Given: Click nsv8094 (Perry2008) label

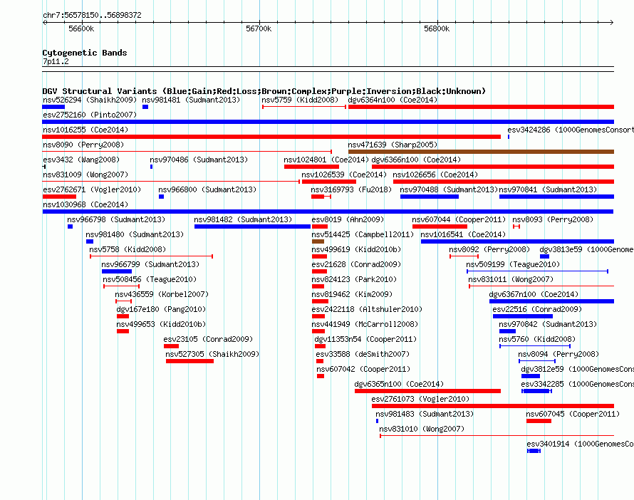Looking at the screenshot, I should pyautogui.click(x=558, y=354).
